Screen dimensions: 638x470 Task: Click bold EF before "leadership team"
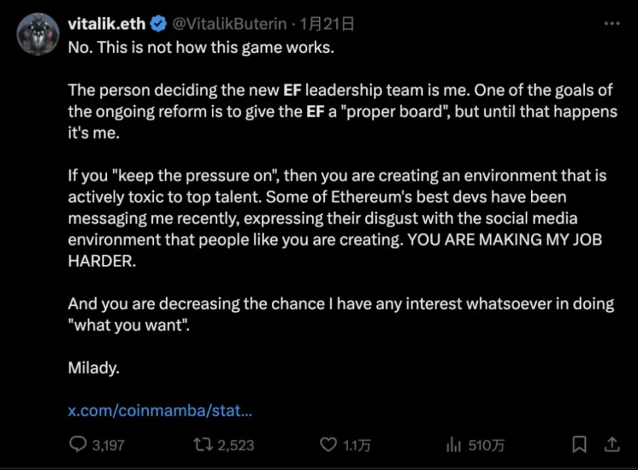[292, 90]
